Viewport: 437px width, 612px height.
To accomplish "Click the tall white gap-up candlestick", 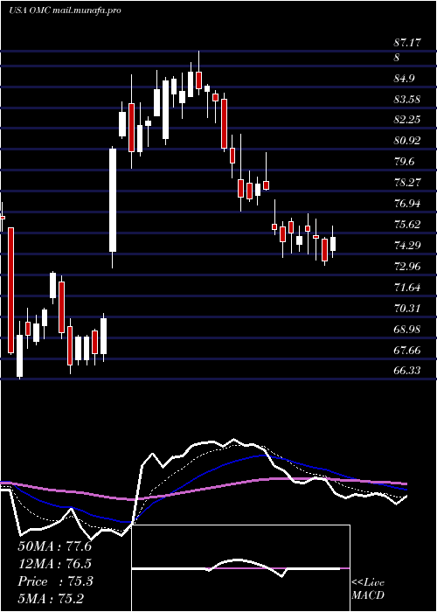I will click(x=113, y=207).
